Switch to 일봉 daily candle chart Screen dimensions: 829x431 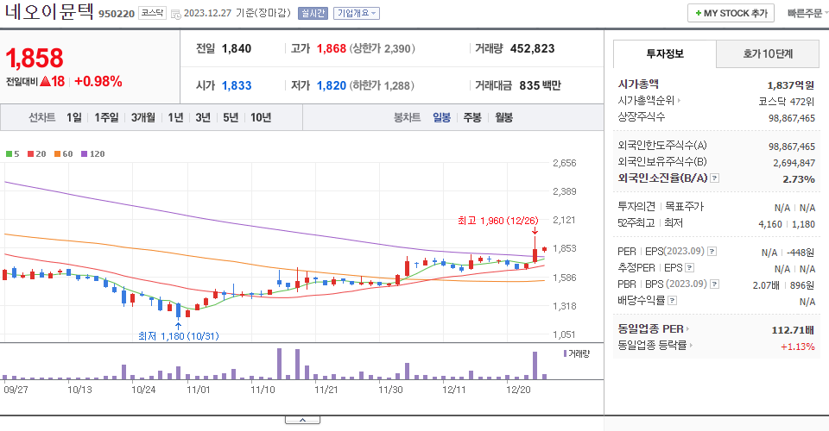click(441, 117)
